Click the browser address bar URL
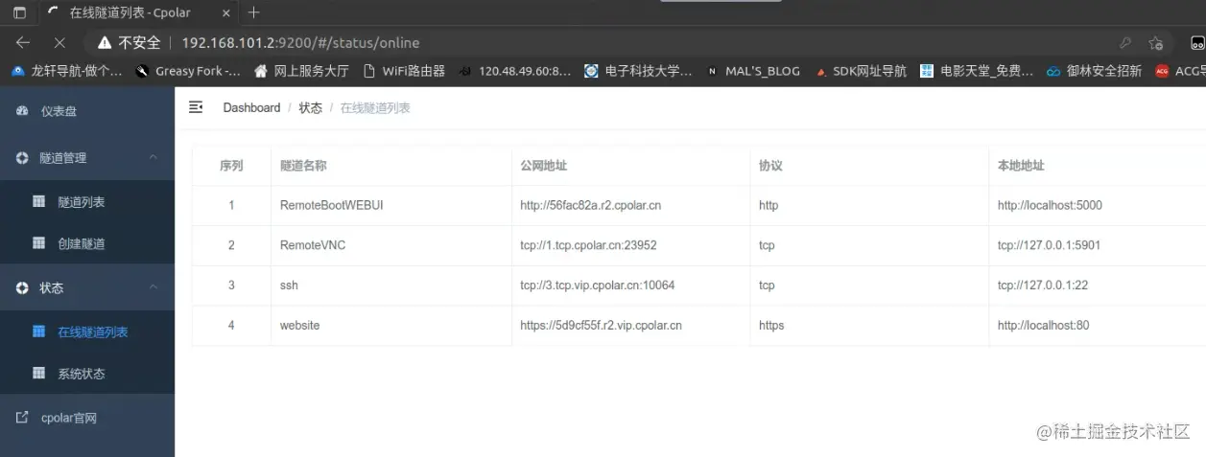Screen dimensions: 1206x457 (x=300, y=43)
